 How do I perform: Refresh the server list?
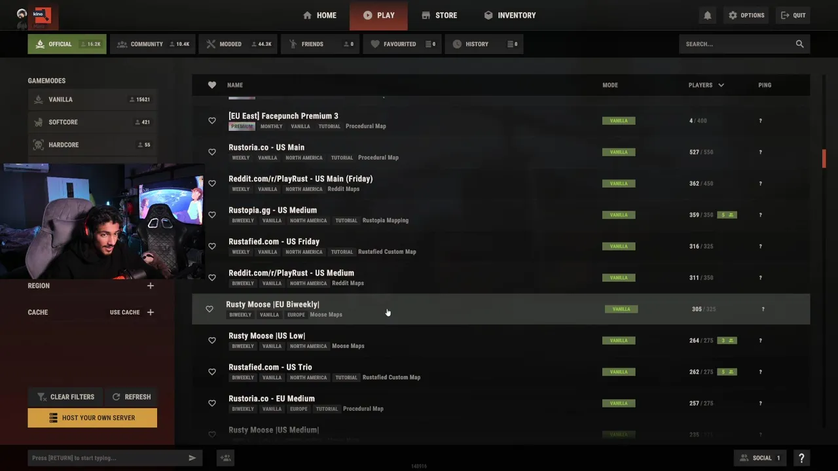(131, 397)
